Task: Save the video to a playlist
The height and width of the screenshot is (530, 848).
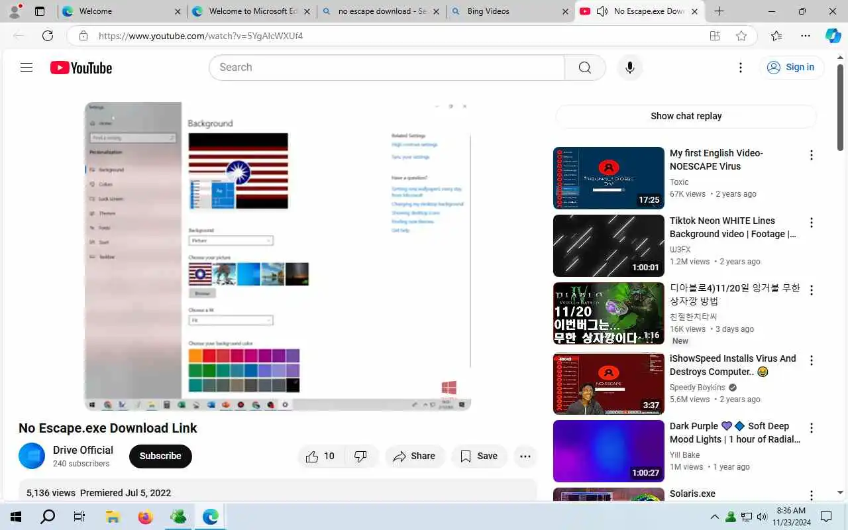Action: [x=479, y=456]
